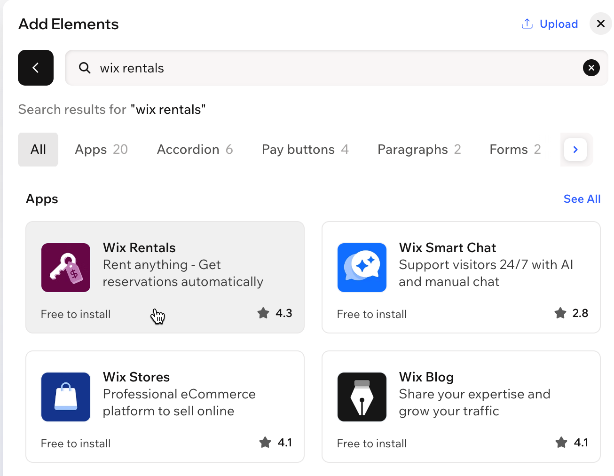
Task: Click the Wix Smart Chat 2.8 rating
Action: (x=571, y=313)
